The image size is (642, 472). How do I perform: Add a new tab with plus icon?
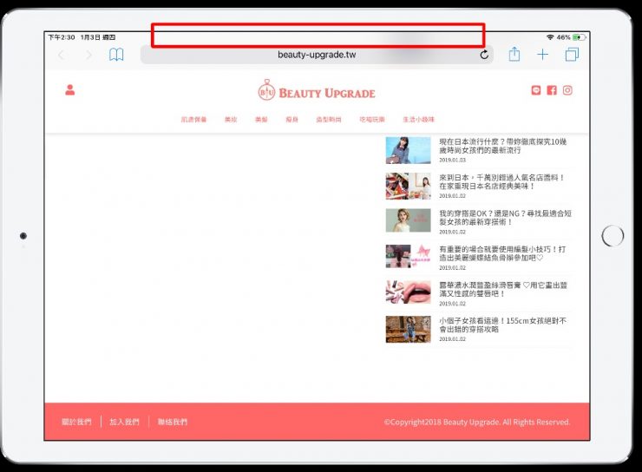pyautogui.click(x=542, y=55)
